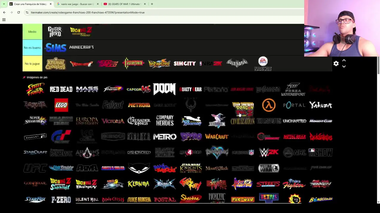The image size is (380, 213).
Task: Click the Sly Cooper mask icon
Action: click(139, 168)
